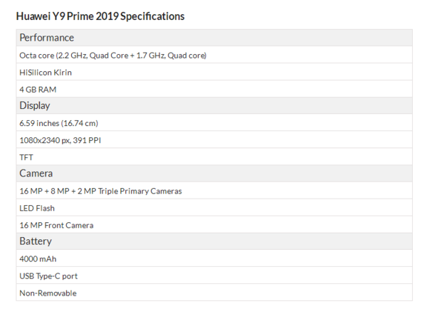Click the Camera section header

coord(36,173)
